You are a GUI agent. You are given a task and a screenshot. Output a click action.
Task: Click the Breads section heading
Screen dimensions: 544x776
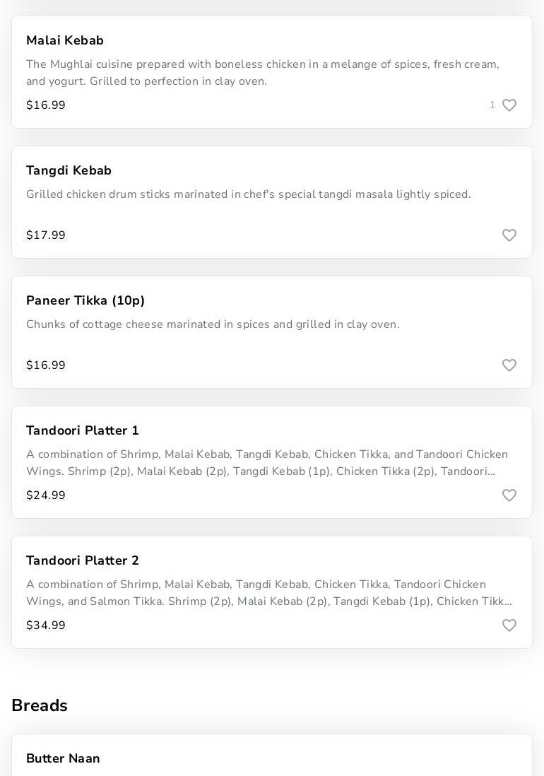point(40,705)
